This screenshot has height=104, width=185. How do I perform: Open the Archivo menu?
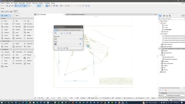point(3,3)
